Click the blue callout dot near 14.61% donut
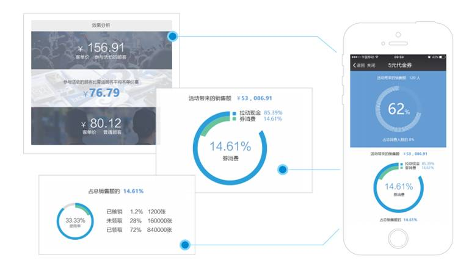This screenshot has height=274, width=469. [282, 170]
